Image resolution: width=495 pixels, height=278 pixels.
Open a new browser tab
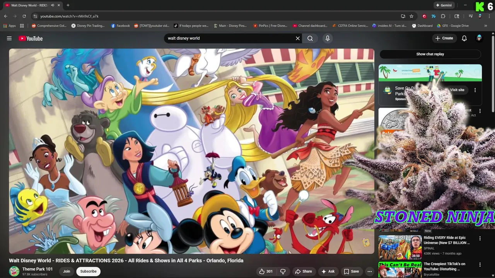point(68,5)
